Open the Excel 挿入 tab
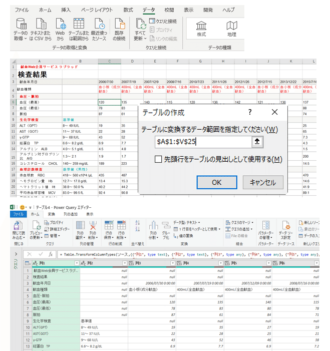This screenshot has height=351, width=330. pyautogui.click(x=66, y=10)
